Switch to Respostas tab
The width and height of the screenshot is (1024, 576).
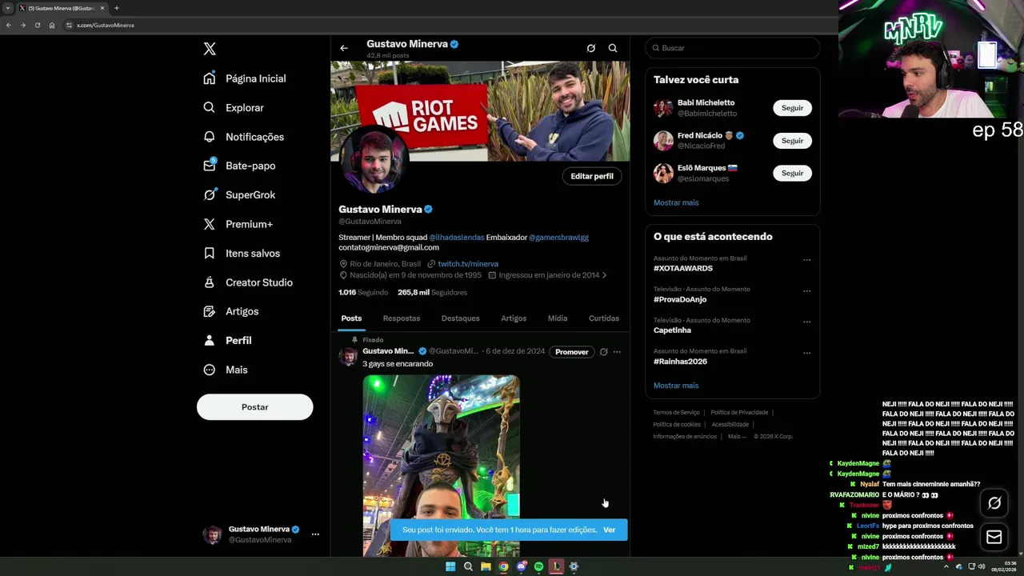coord(402,318)
